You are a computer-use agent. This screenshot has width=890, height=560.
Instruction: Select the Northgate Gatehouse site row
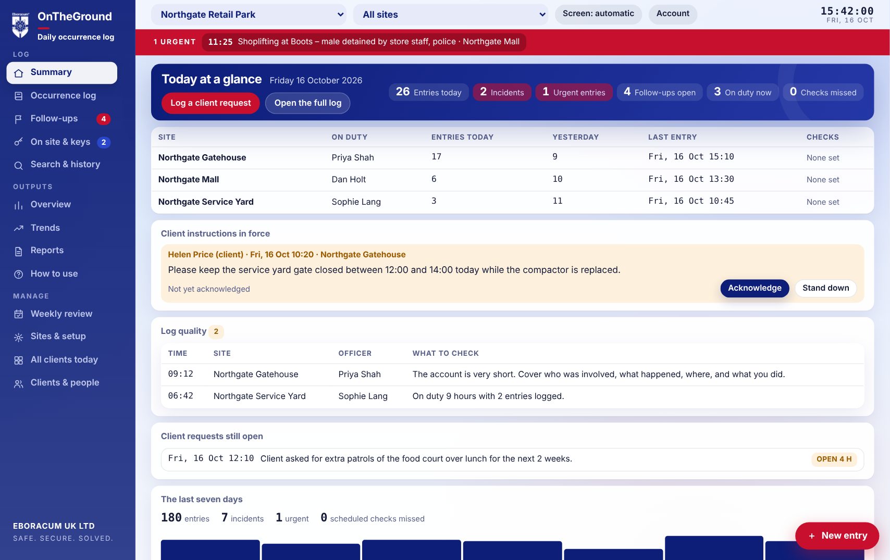[512, 158]
